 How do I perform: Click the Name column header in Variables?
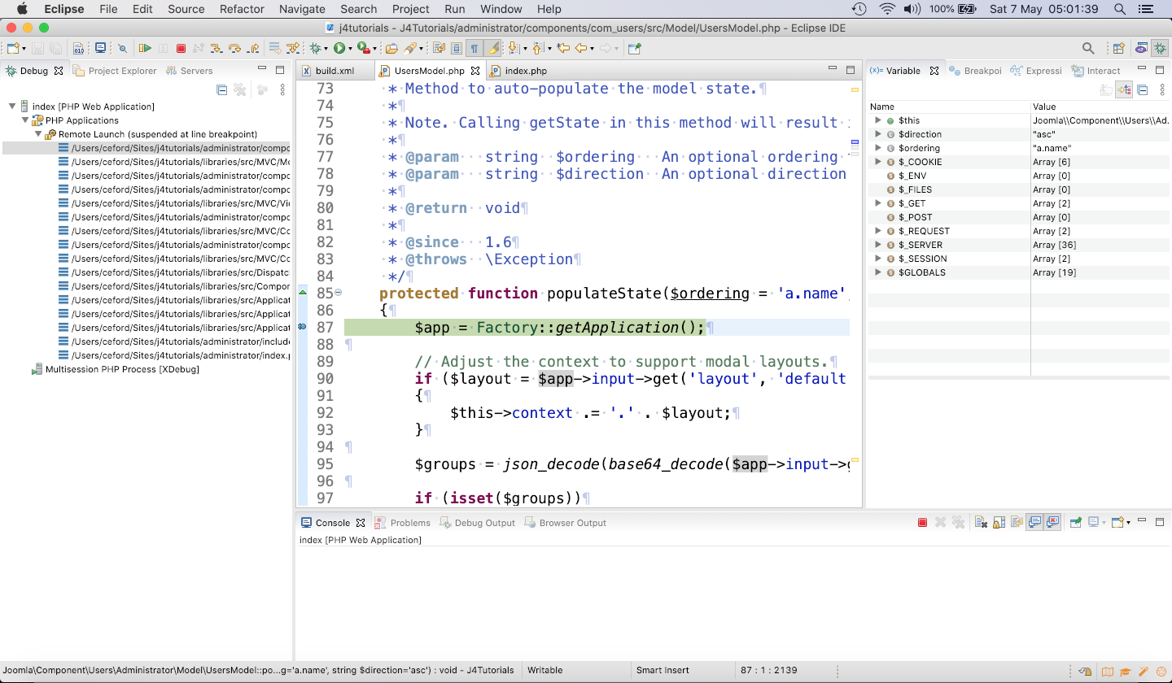coord(949,107)
